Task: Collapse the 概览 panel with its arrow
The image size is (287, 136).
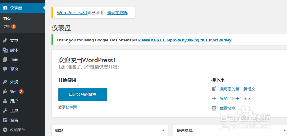Action: pos(163,130)
